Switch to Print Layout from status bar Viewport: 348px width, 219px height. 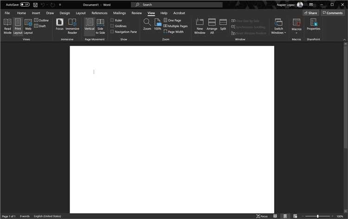click(x=285, y=216)
